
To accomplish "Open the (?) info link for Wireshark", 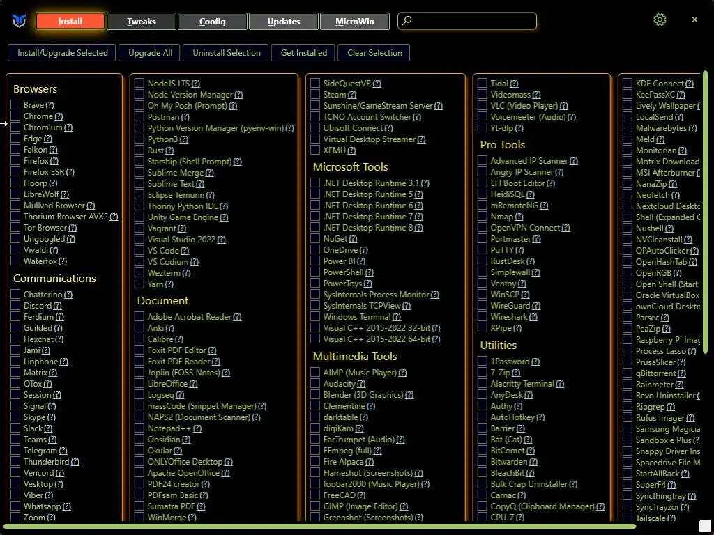I will [x=533, y=317].
